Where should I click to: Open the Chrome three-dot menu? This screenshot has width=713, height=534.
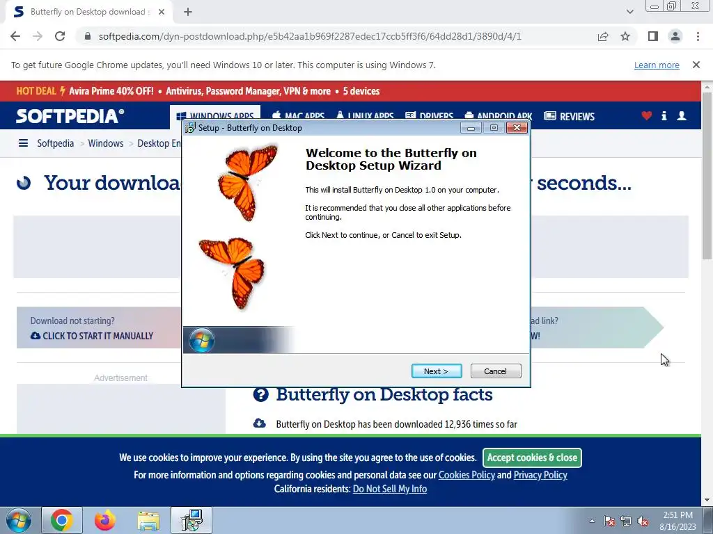(x=698, y=36)
